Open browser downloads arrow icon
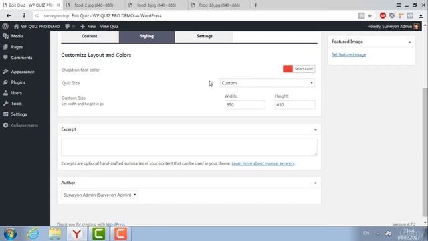Screen dimensions: 428x241 coord(421,16)
